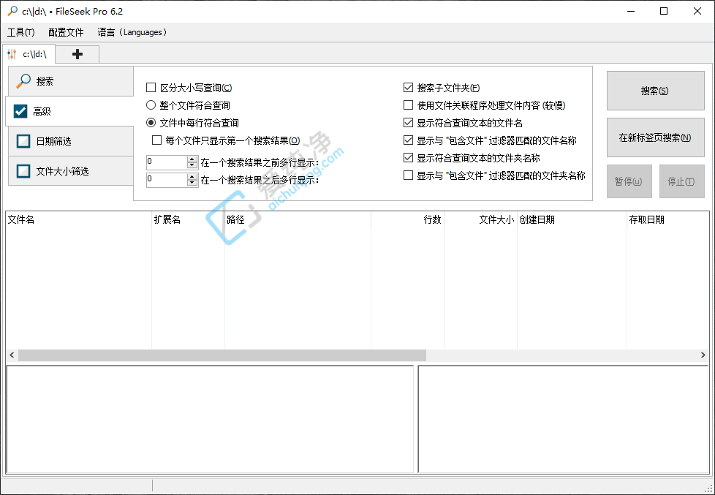The width and height of the screenshot is (715, 495).
Task: Click the sliders icon on the c:\|d:\ tab
Action: [x=12, y=54]
